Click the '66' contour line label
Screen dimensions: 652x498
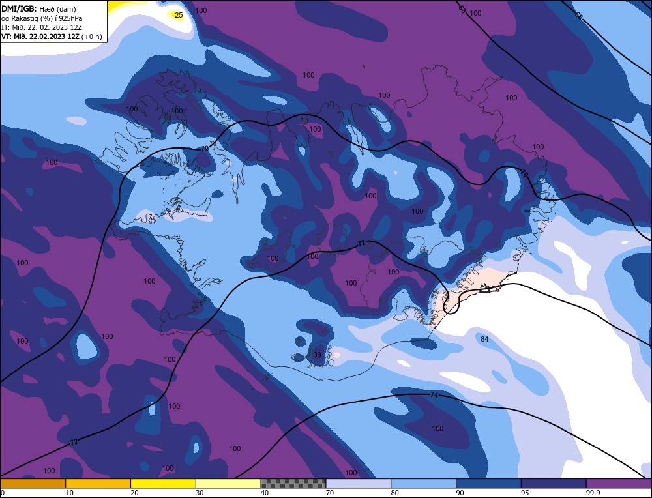[578, 16]
